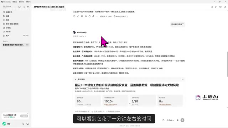
Task: Open the three-dot menu of the 展示详情 card
Action: 183,79
